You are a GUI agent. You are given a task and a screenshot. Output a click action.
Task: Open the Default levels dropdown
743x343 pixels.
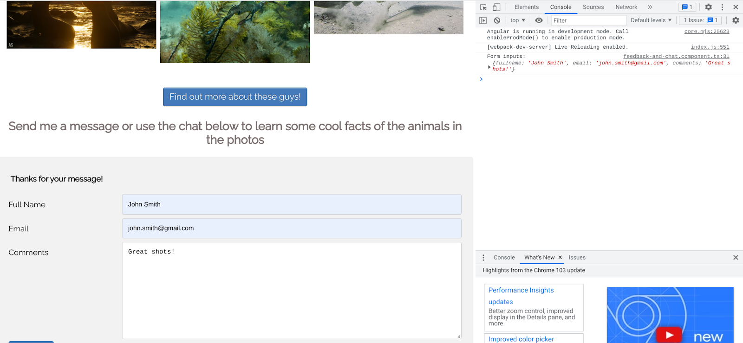click(x=651, y=20)
